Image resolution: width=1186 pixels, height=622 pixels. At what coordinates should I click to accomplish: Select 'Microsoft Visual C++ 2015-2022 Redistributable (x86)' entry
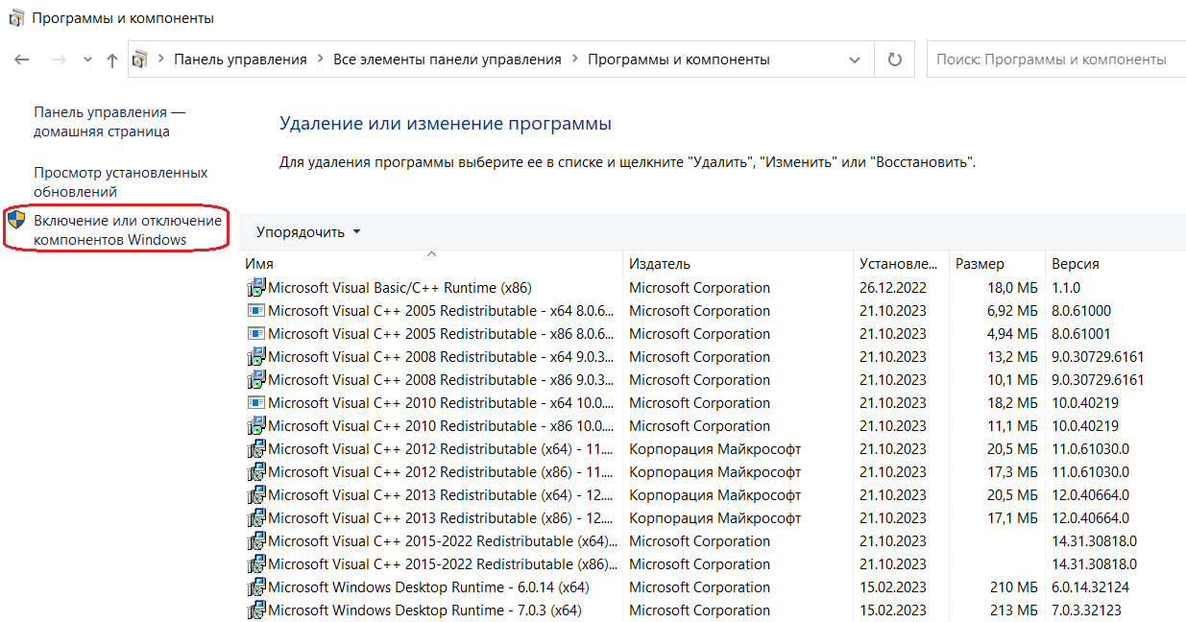coord(444,564)
